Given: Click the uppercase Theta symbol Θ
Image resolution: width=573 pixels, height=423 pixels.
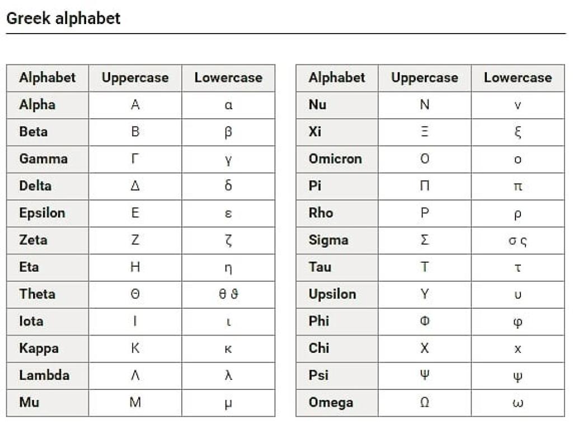Looking at the screenshot, I should [x=135, y=294].
